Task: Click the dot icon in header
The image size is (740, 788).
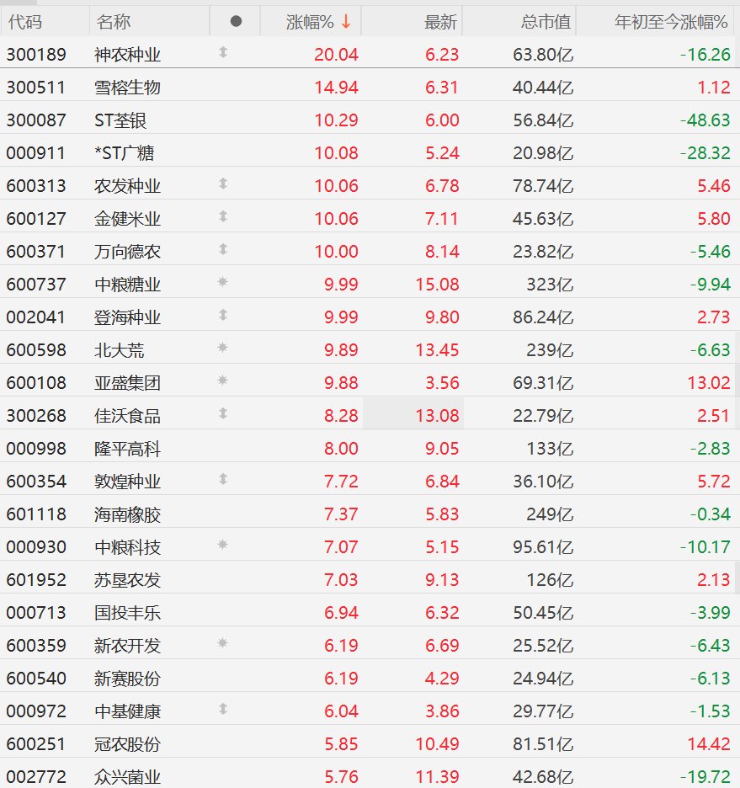Action: coord(236,21)
